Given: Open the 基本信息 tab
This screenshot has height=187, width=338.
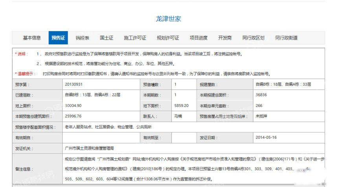Looking at the screenshot, I should (x=32, y=38).
